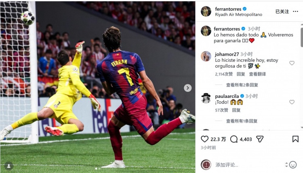303x173 pixels.
Task: Click the comments panel scrollbar
Action: point(302,37)
